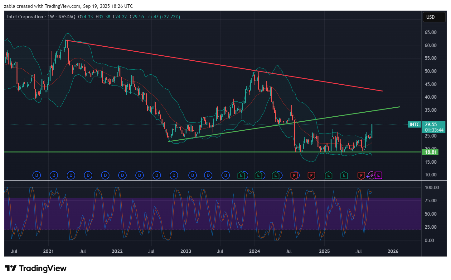The width and height of the screenshot is (451, 280).
Task: Open the red earnings marker for July 2025
Action: tap(361, 176)
